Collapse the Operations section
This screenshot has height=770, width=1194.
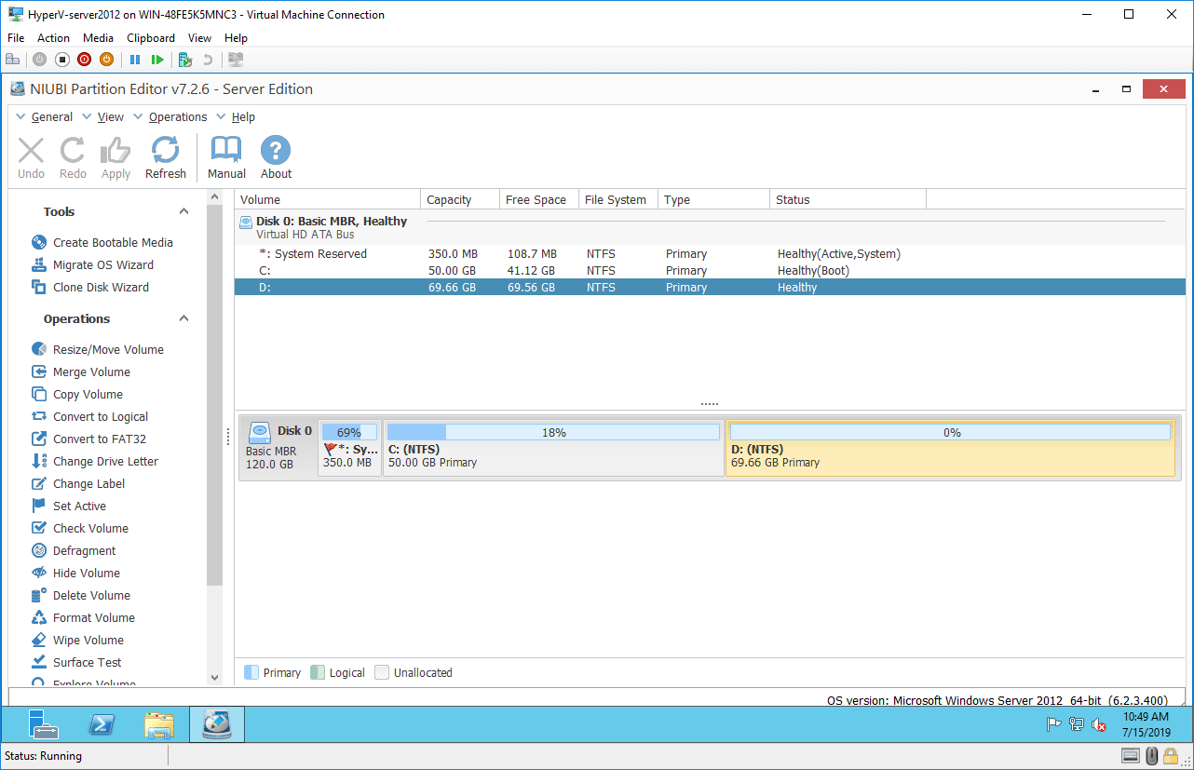[x=184, y=318]
